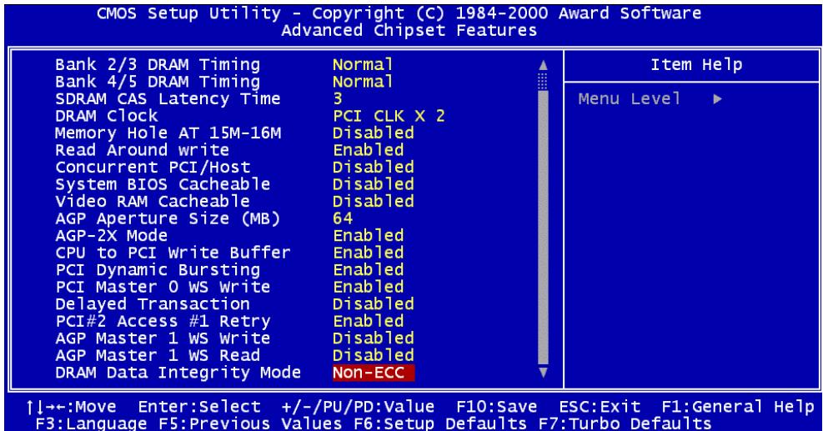Toggle System BIOS Cacheable Disabled value

coord(374,184)
